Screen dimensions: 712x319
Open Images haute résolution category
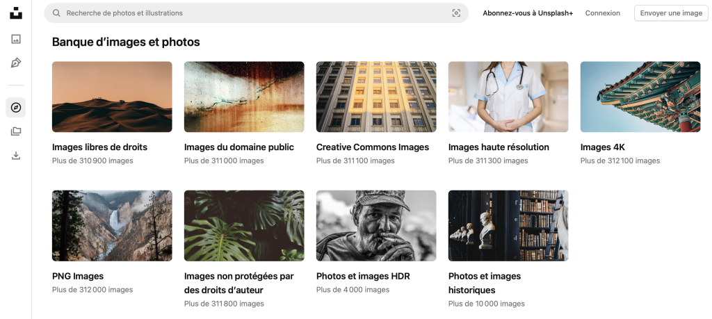coord(499,147)
